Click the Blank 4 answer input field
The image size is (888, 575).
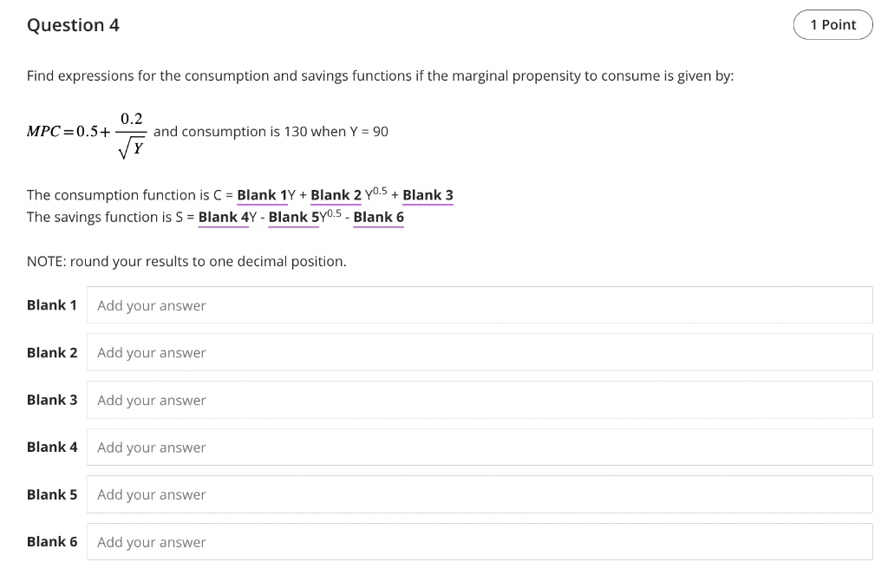[x=480, y=447]
